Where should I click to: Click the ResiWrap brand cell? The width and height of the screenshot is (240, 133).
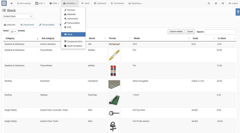[x=92, y=95]
